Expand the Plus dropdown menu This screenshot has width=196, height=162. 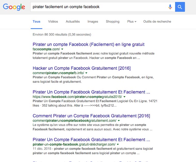click(x=132, y=21)
